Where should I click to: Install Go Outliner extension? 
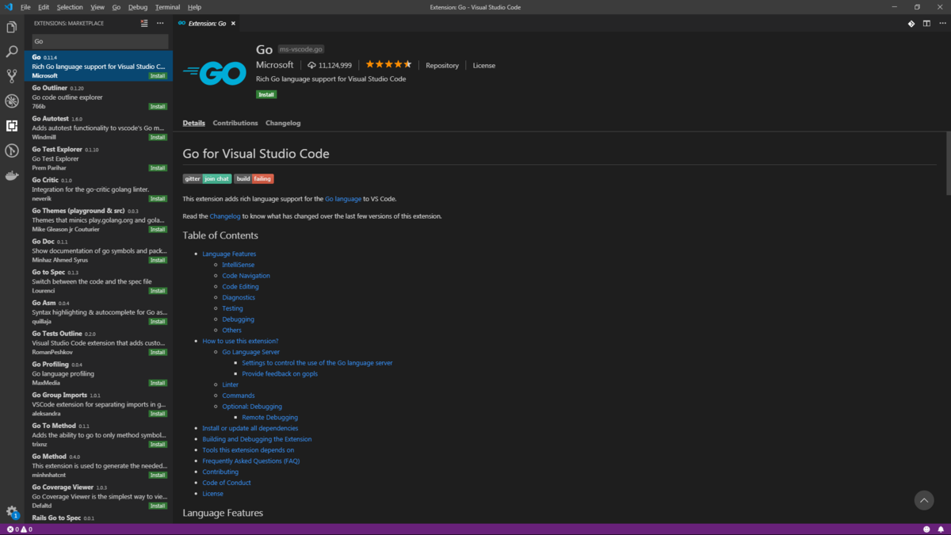pyautogui.click(x=158, y=106)
